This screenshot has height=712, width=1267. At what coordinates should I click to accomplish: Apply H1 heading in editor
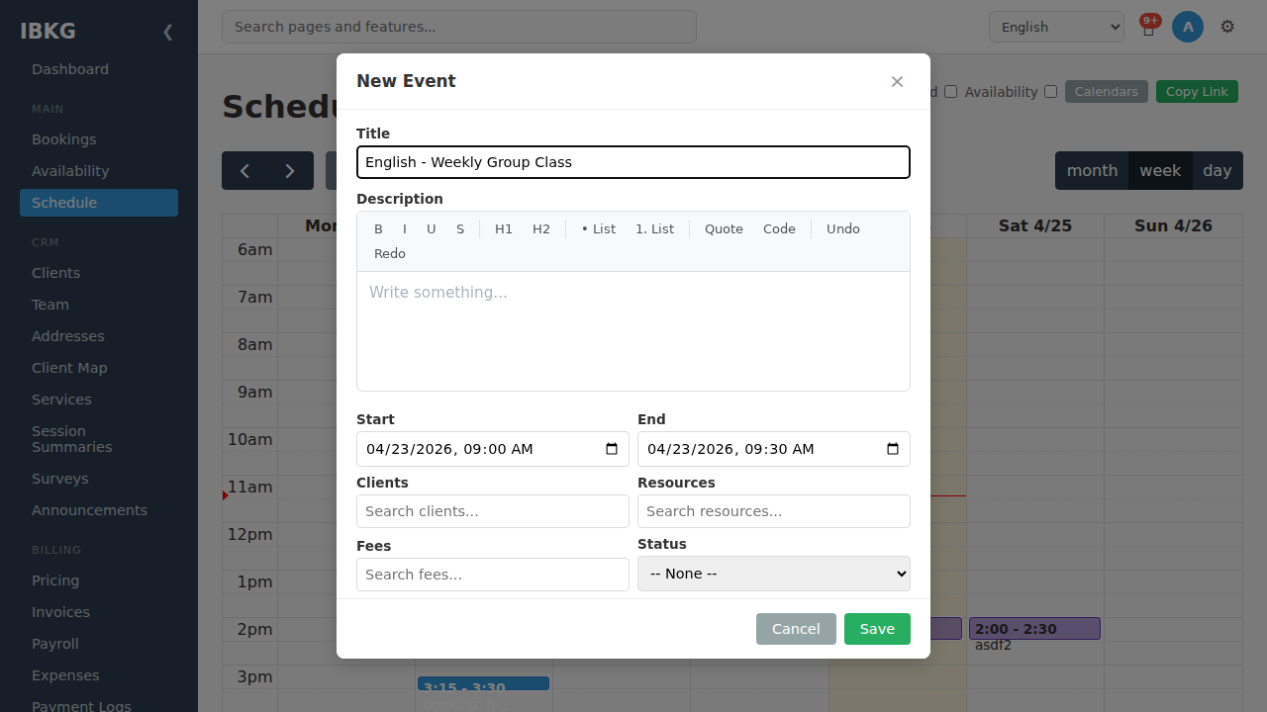coord(504,229)
